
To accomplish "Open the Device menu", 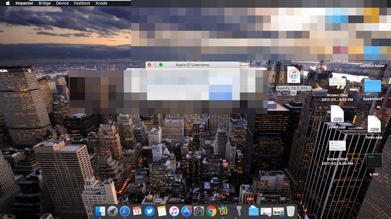I will coord(62,3).
